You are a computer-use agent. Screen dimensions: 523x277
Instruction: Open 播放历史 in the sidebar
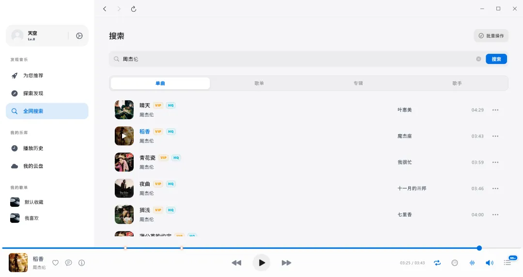pyautogui.click(x=47, y=148)
